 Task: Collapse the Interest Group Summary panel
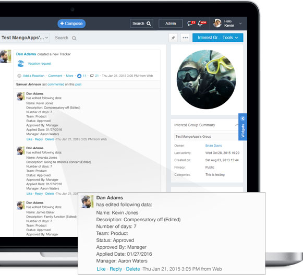236,125
